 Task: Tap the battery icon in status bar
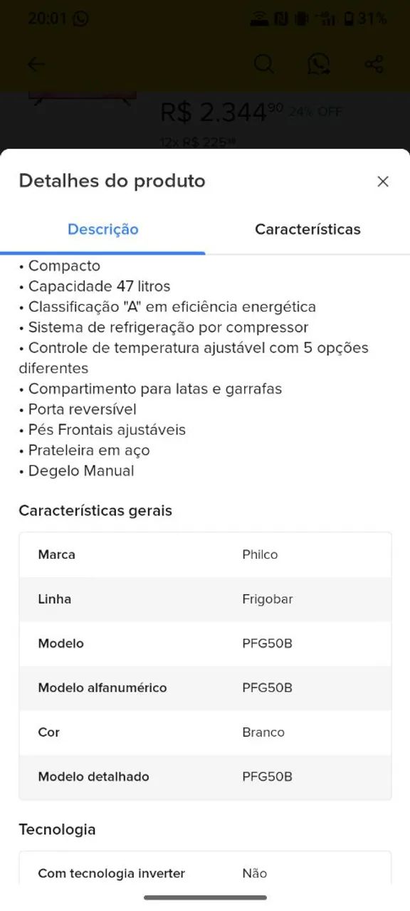point(349,19)
